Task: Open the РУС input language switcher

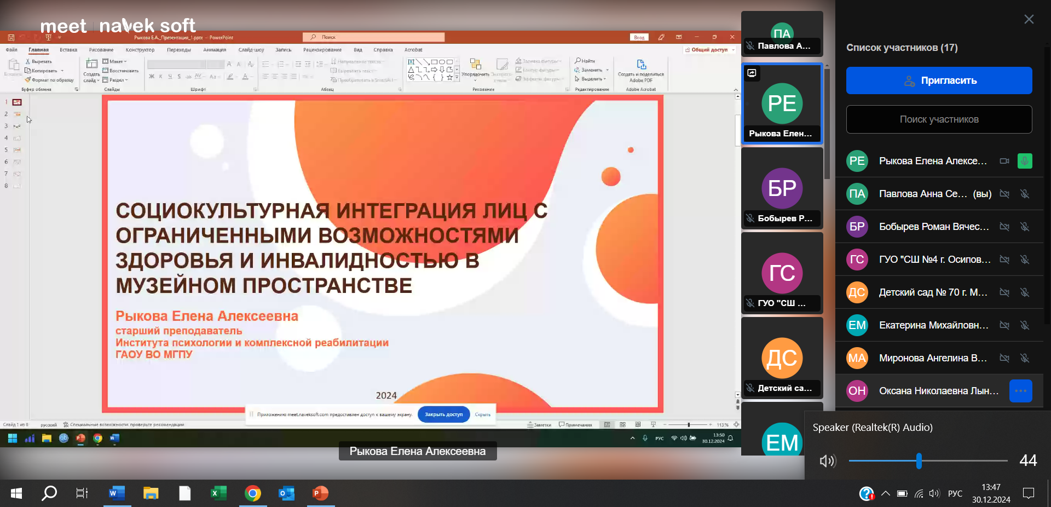Action: click(955, 493)
